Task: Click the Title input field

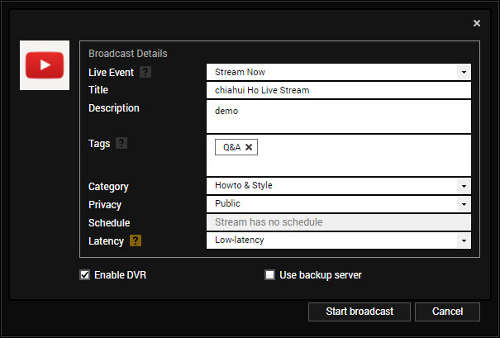Action: tap(338, 90)
